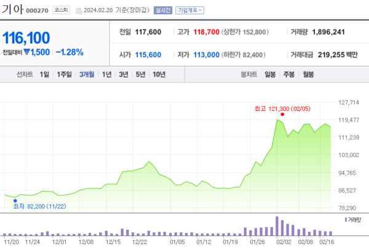Viewport: 369px width, 252px height.
Task: Click the 02/08 date axis label
Action: 306,242
